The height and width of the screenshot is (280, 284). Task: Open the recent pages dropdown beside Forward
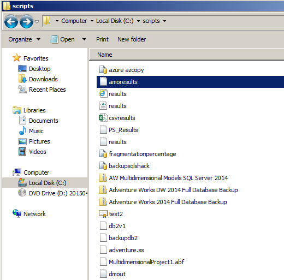tap(37, 22)
